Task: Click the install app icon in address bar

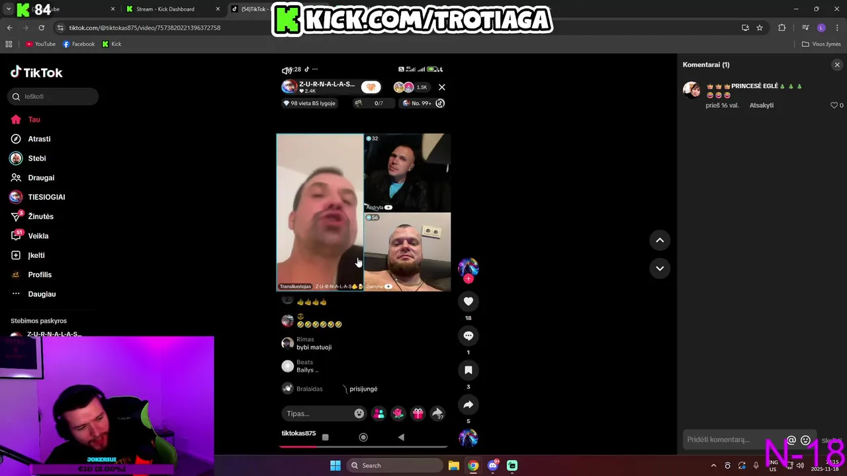Action: [745, 28]
